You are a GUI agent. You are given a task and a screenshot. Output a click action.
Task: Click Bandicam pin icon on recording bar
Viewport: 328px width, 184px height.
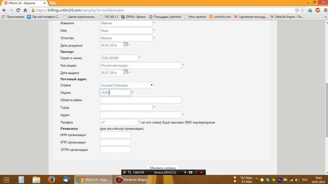(125, 172)
